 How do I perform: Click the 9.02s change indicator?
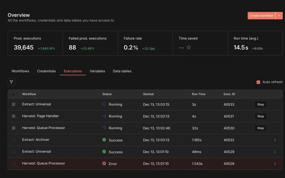point(257,48)
